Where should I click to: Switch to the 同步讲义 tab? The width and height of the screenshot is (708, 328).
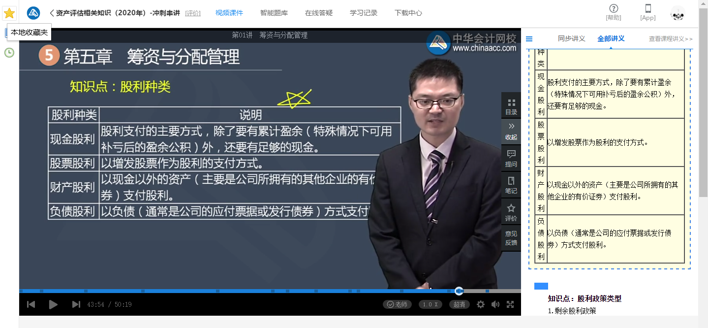coord(572,38)
